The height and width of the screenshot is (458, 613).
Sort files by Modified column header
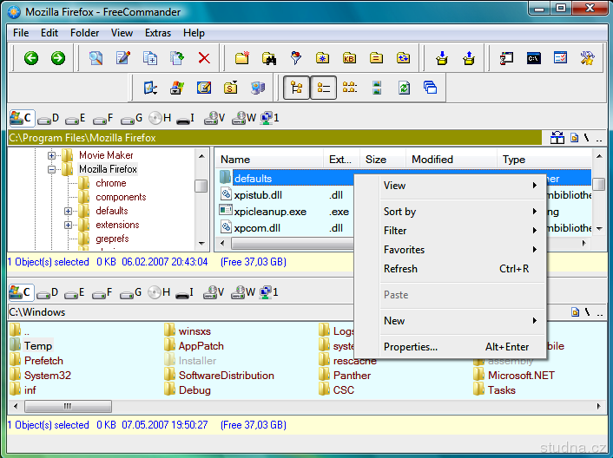coord(432,160)
